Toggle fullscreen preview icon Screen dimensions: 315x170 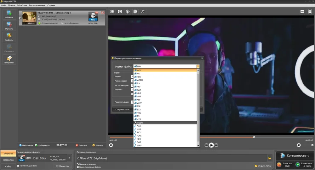310,11
